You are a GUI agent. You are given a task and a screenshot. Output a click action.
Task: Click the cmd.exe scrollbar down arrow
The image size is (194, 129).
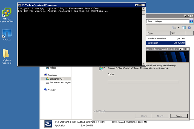tap(143, 64)
